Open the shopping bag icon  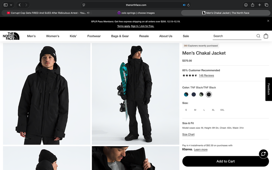click(266, 36)
